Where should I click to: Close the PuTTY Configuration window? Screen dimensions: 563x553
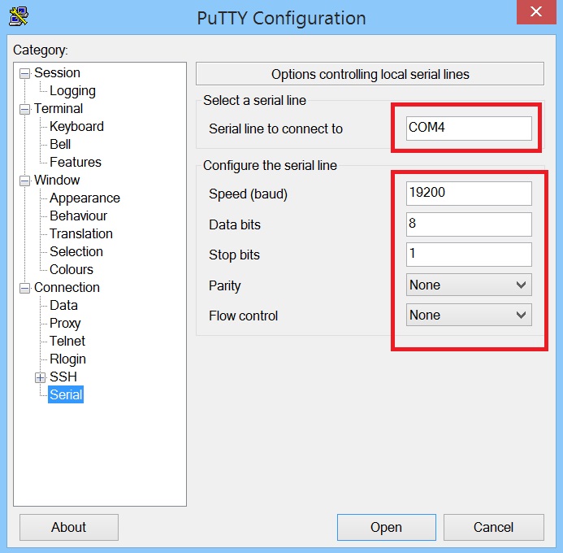click(536, 12)
